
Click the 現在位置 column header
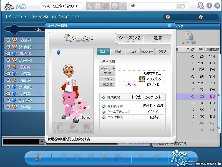pos(213,50)
